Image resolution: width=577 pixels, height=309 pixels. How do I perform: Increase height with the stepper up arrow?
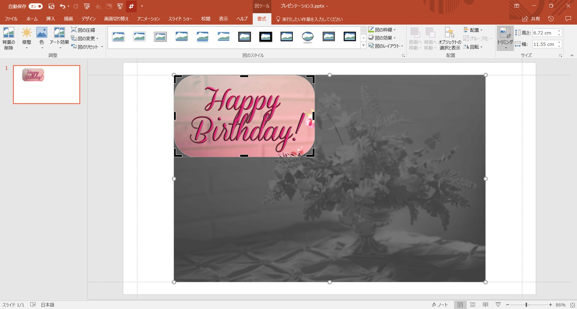tap(559, 31)
